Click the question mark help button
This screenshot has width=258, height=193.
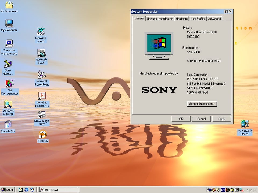(x=226, y=12)
